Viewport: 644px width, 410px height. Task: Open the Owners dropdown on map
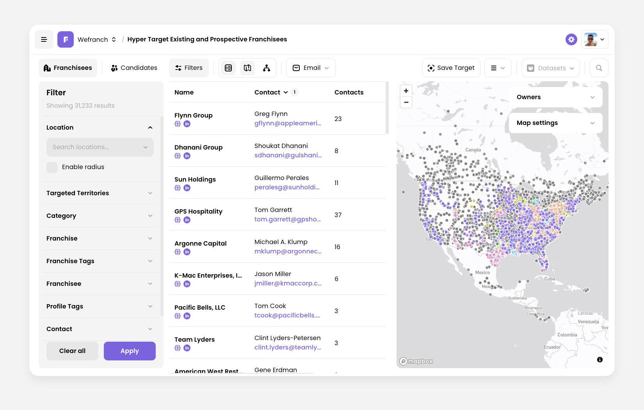(555, 97)
